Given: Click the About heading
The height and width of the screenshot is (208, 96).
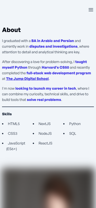Looking at the screenshot, I should [x=12, y=30].
